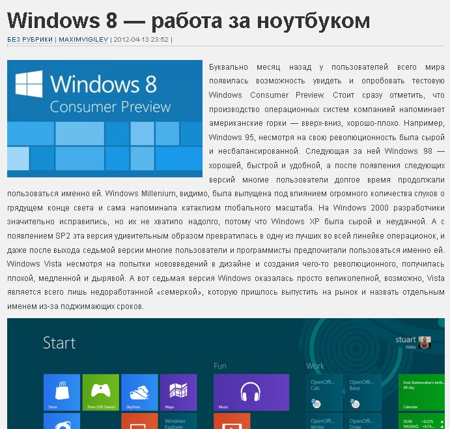Open the Maps tile
This screenshot has height=429, width=450.
click(x=178, y=392)
